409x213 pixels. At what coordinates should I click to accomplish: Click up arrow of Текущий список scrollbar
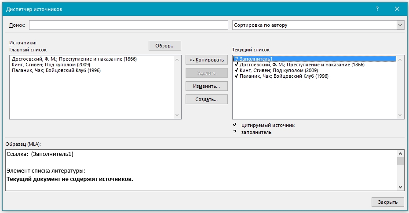point(400,59)
